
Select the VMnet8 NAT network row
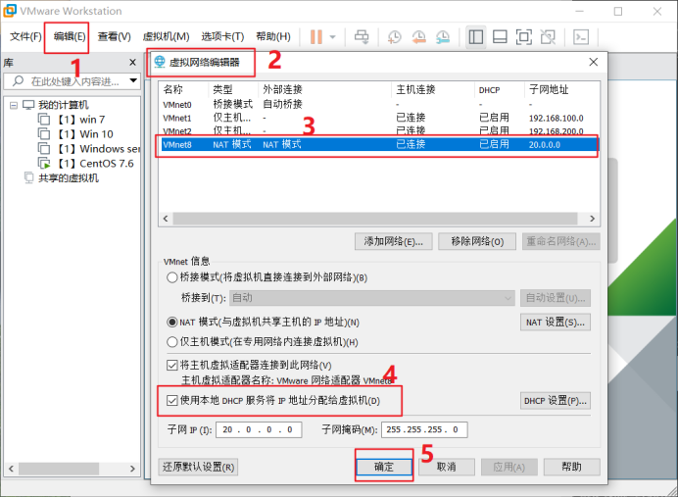pos(379,144)
